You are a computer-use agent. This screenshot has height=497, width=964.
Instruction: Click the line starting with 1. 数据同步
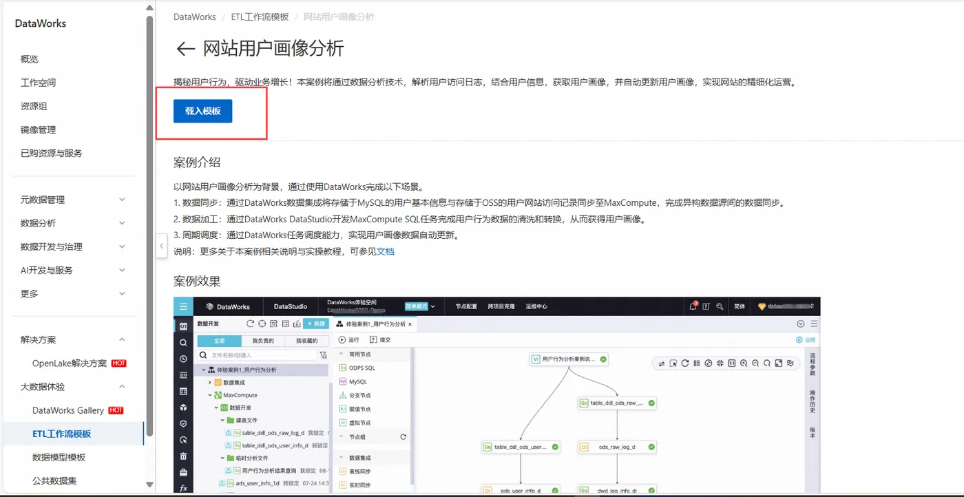coord(479,203)
